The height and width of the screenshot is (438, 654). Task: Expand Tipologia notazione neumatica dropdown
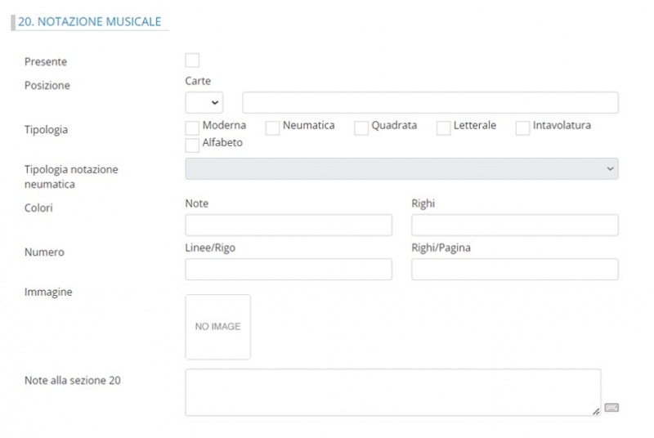pos(401,168)
